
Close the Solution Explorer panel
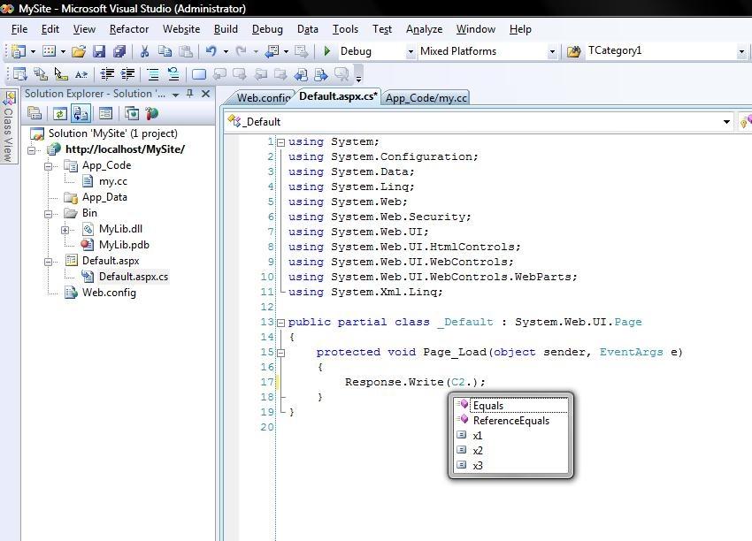(206, 94)
